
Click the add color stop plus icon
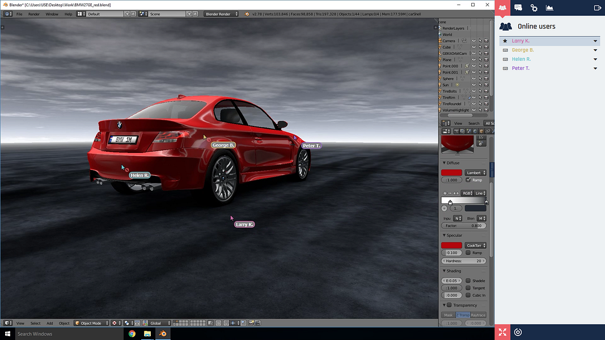coord(445,193)
